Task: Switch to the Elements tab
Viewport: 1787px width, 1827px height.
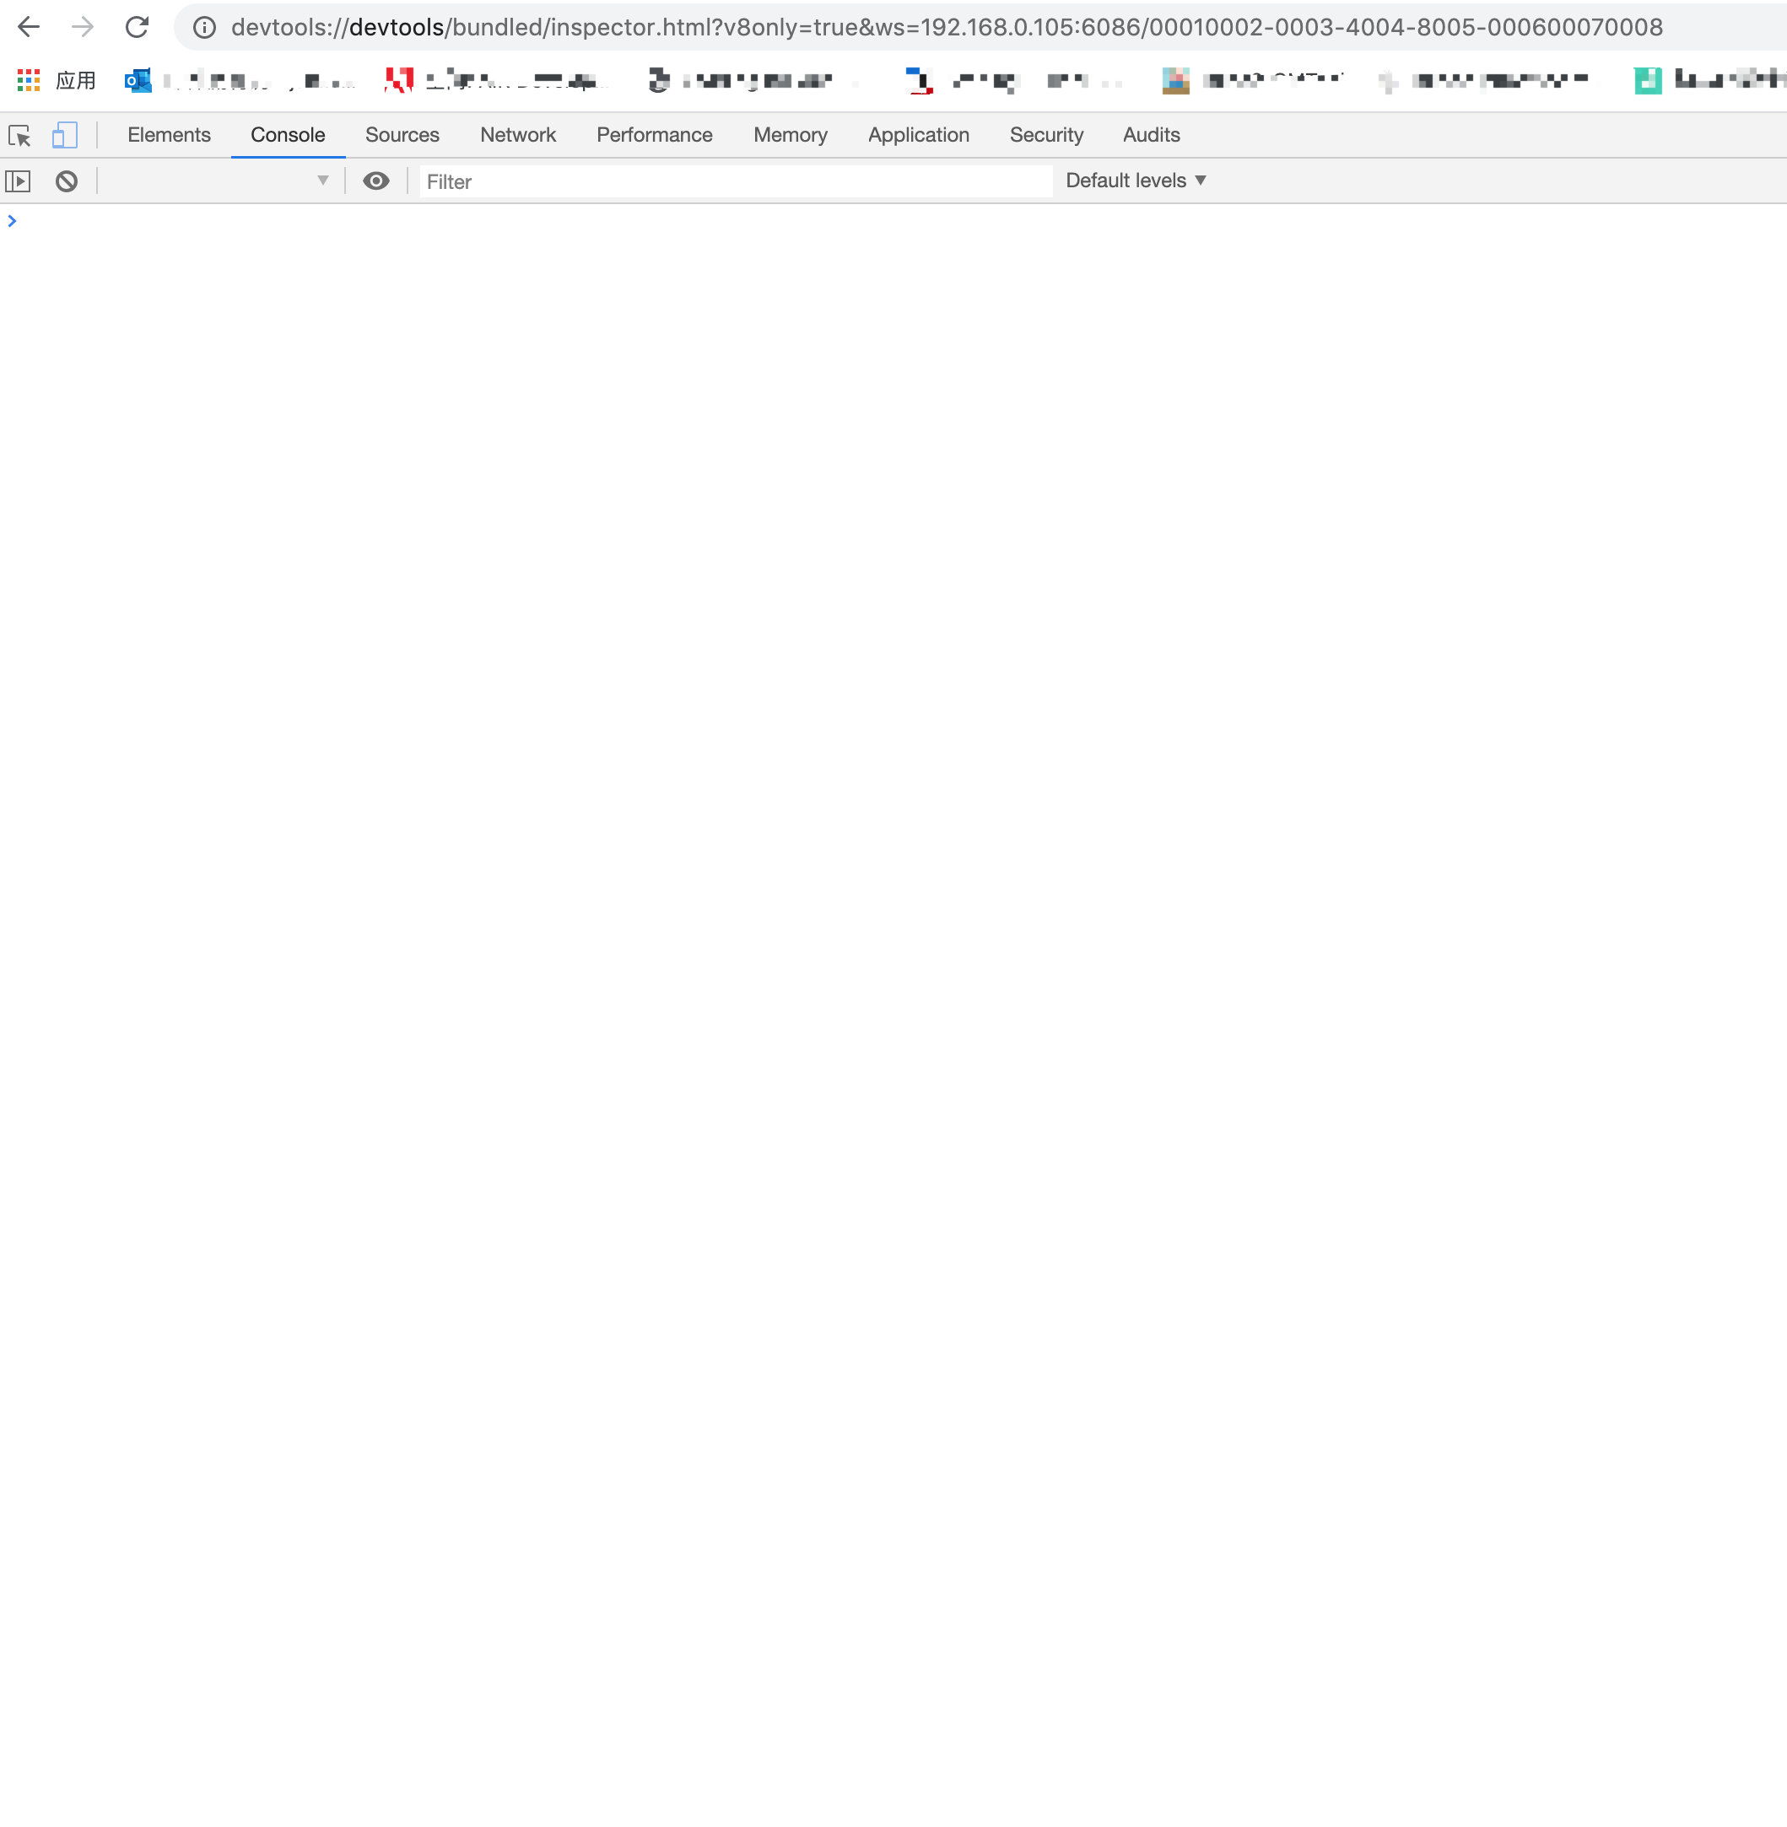Action: coord(169,135)
